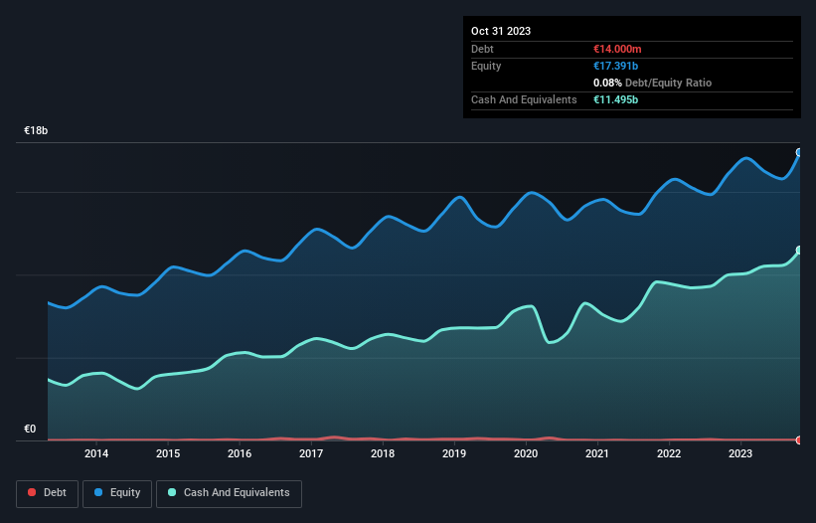
Task: Click the Debt label in tooltip
Action: pyautogui.click(x=482, y=49)
